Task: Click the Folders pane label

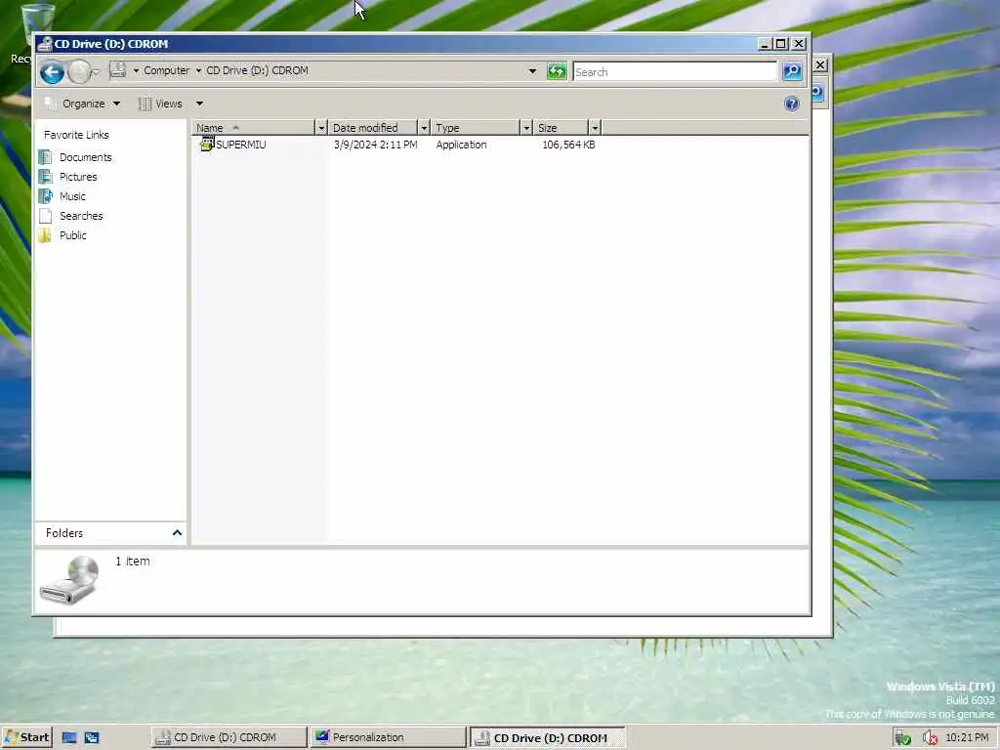Action: tap(64, 533)
